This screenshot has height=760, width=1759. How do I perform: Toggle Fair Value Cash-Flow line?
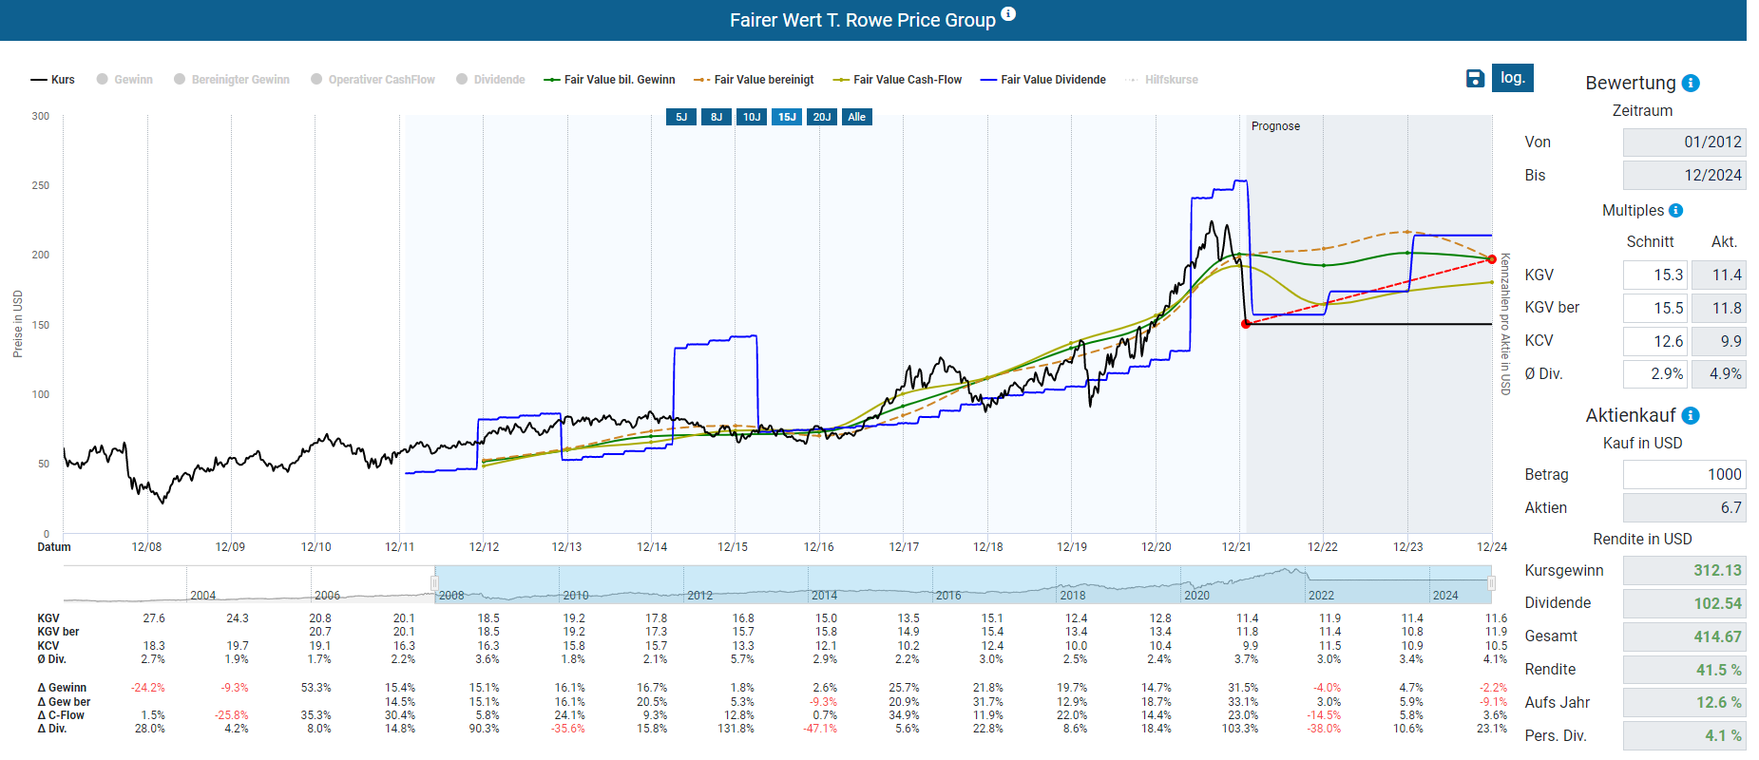(x=897, y=80)
